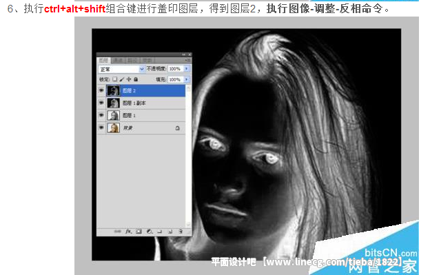Hide 图层 1 with its eye icon

[x=101, y=115]
